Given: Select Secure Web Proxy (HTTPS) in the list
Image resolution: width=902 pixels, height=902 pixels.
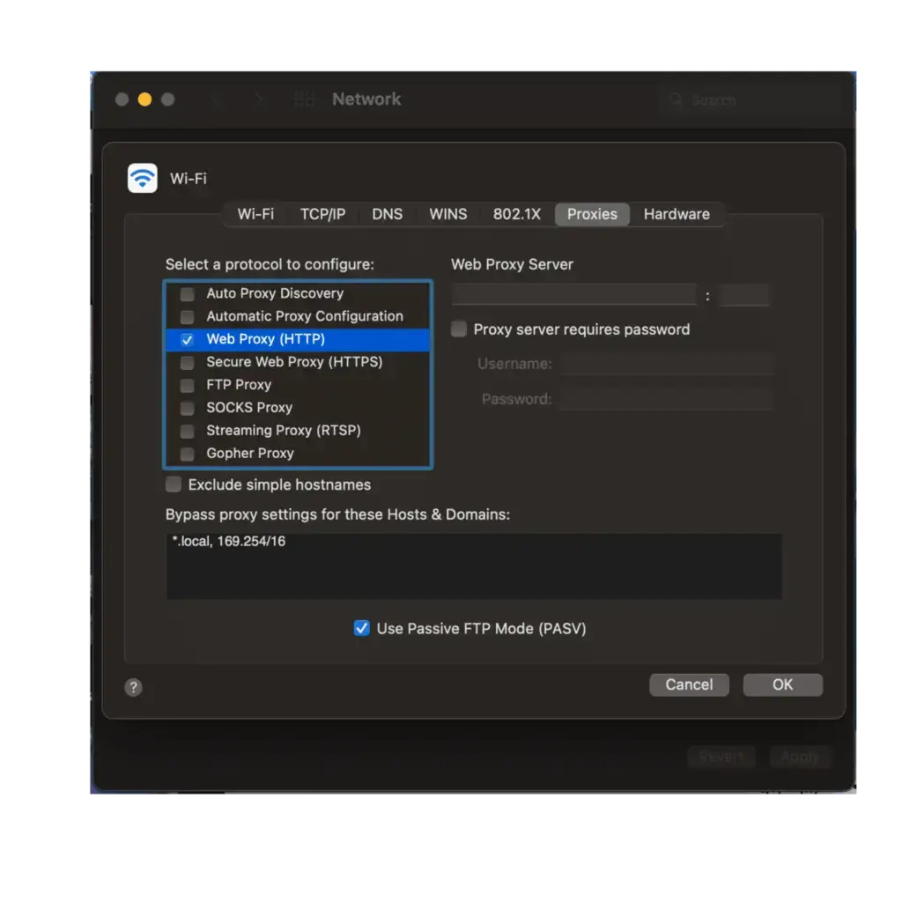Looking at the screenshot, I should click(292, 361).
